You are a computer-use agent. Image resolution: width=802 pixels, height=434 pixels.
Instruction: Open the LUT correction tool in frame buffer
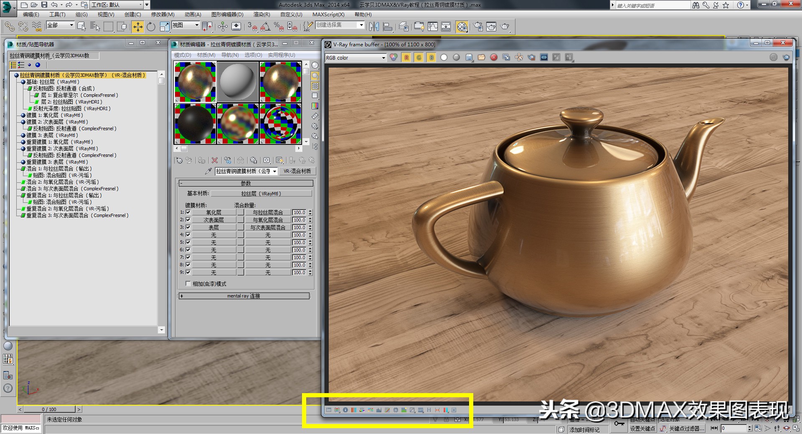click(421, 410)
